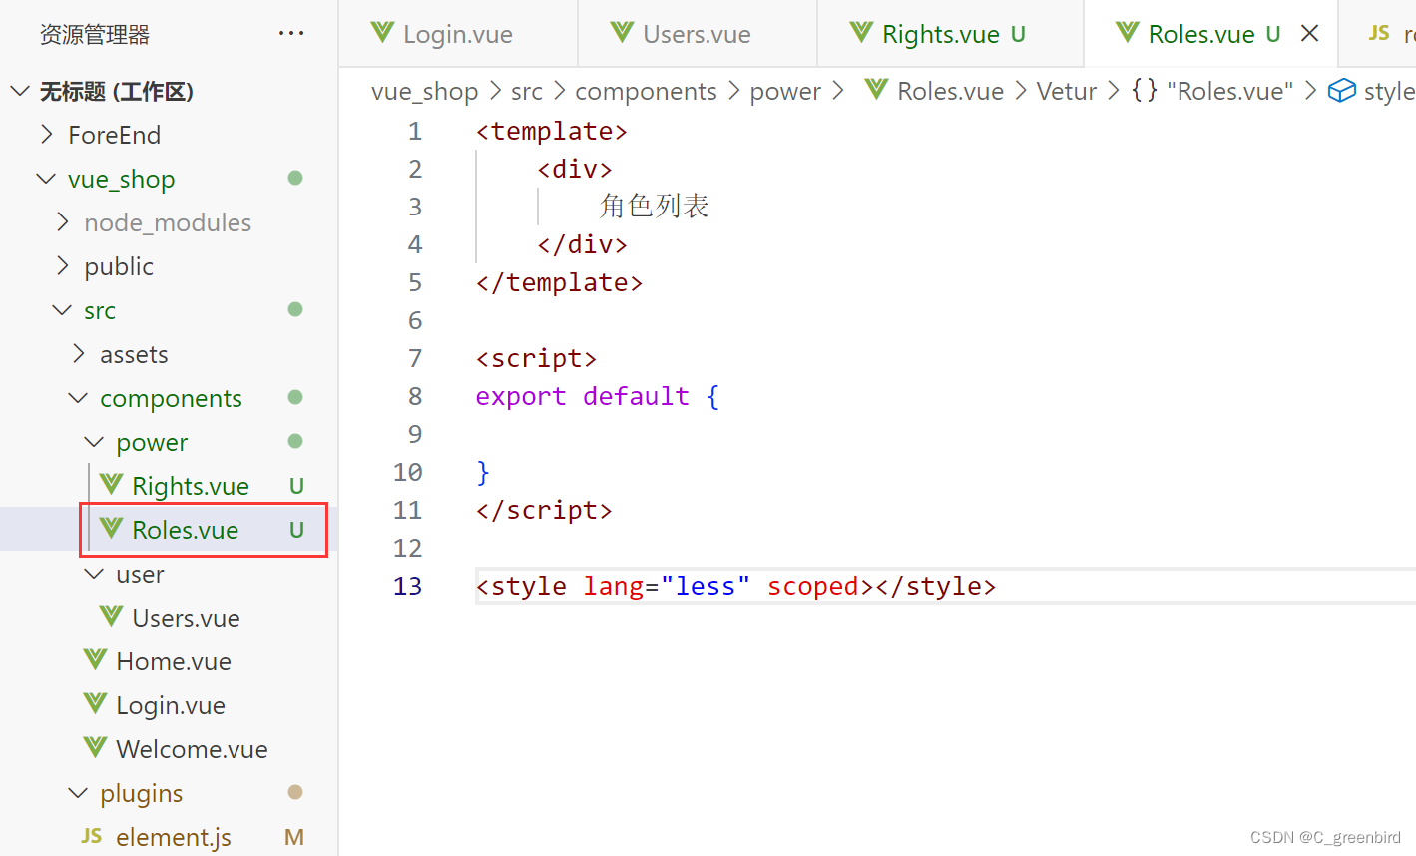Click the M status badge beside element.js
Image resolution: width=1416 pixels, height=856 pixels.
[x=294, y=837]
